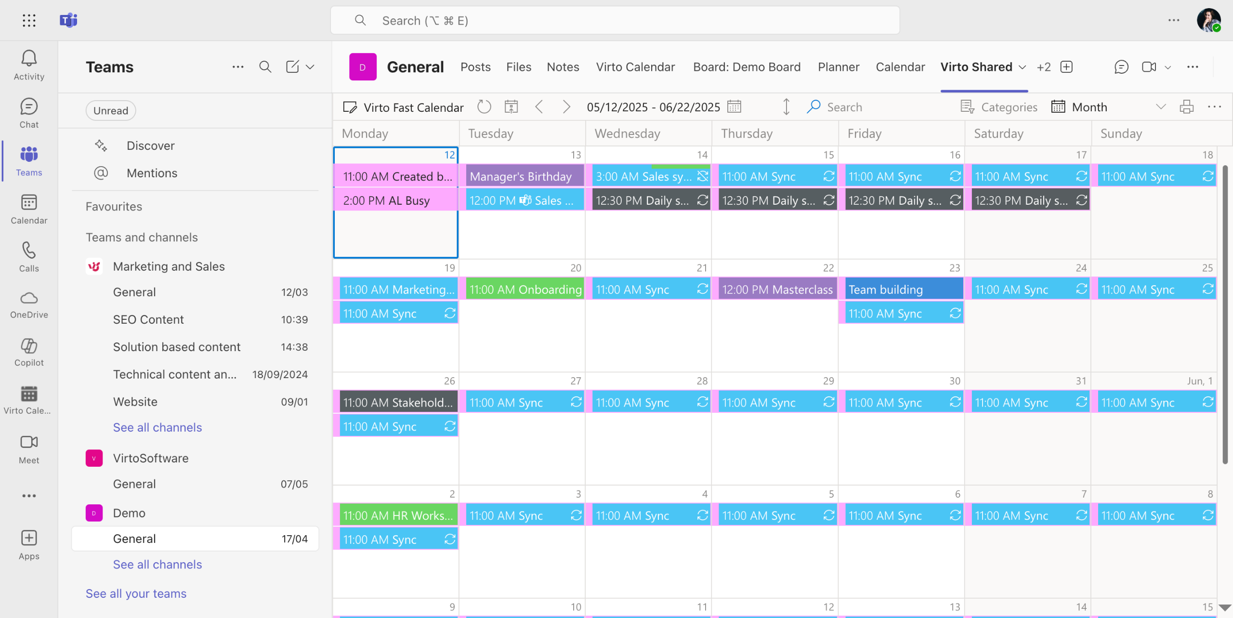Click the print calendar icon
Screen dimensions: 1233x618
tap(1186, 107)
